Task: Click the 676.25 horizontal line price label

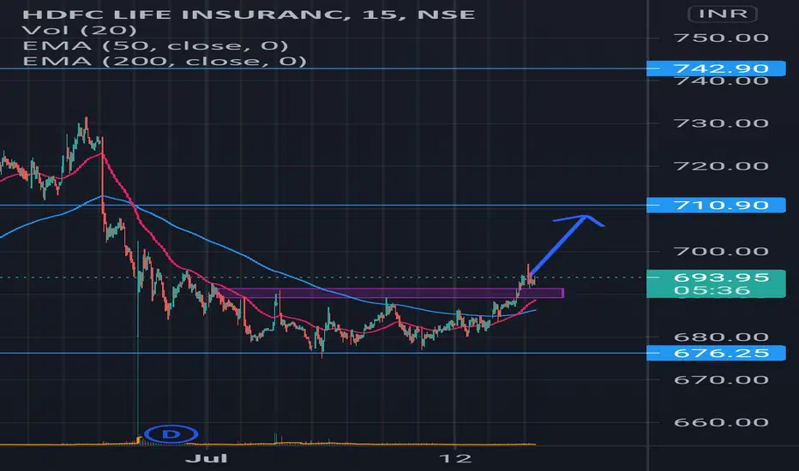Action: pyautogui.click(x=716, y=353)
